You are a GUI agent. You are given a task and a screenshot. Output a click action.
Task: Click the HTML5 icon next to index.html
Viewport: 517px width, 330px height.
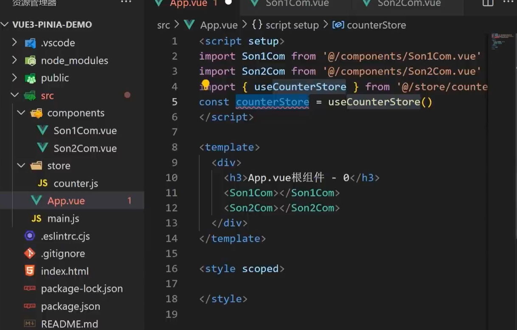click(x=29, y=271)
